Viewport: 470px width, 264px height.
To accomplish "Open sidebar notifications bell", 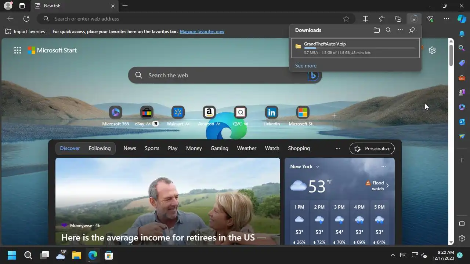I will (x=462, y=34).
